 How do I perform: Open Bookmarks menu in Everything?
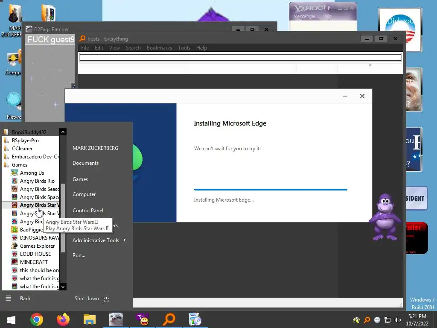(x=160, y=48)
